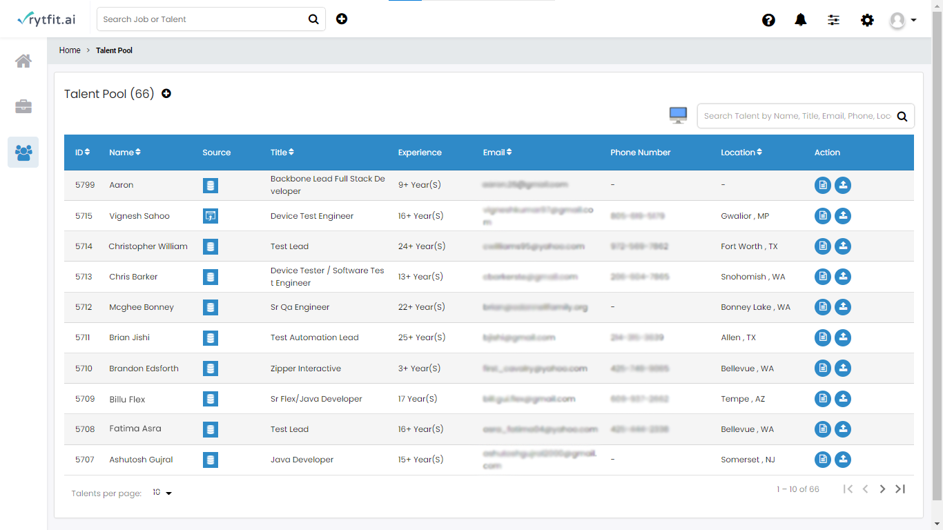The width and height of the screenshot is (943, 530).
Task: Open Talent Pool via sidebar people icon
Action: [x=23, y=152]
